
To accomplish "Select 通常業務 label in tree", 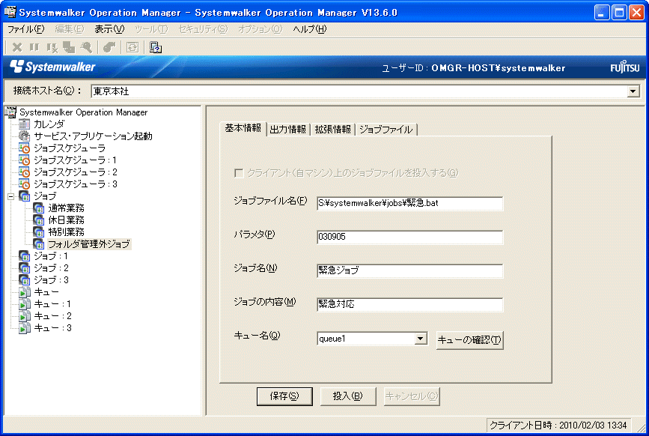I will pyautogui.click(x=66, y=208).
